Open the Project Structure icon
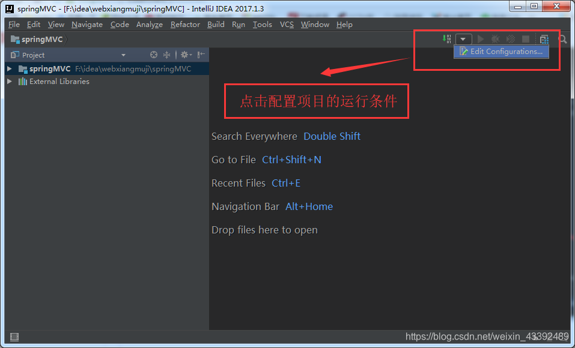Screen dimensions: 575x348 click(544, 39)
